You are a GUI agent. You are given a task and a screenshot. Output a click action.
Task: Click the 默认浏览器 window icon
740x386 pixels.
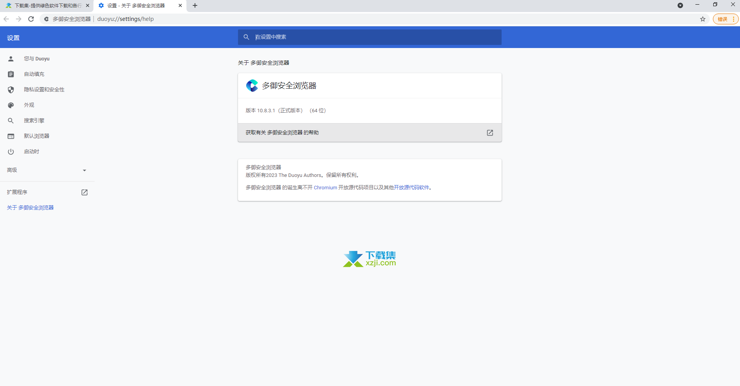[11, 136]
